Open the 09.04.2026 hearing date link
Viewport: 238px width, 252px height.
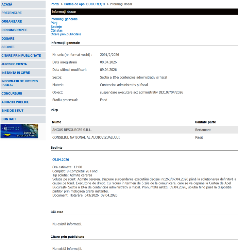point(61,159)
